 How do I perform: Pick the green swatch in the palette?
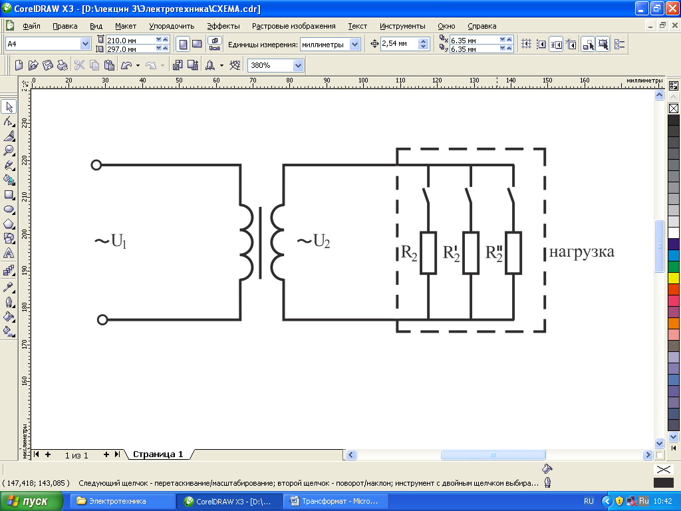pyautogui.click(x=673, y=266)
